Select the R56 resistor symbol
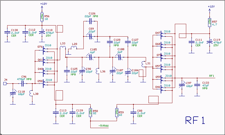The width and height of the screenshot is (225, 135). 42,17
